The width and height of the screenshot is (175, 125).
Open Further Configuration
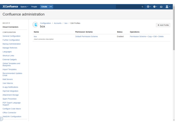(11, 40)
